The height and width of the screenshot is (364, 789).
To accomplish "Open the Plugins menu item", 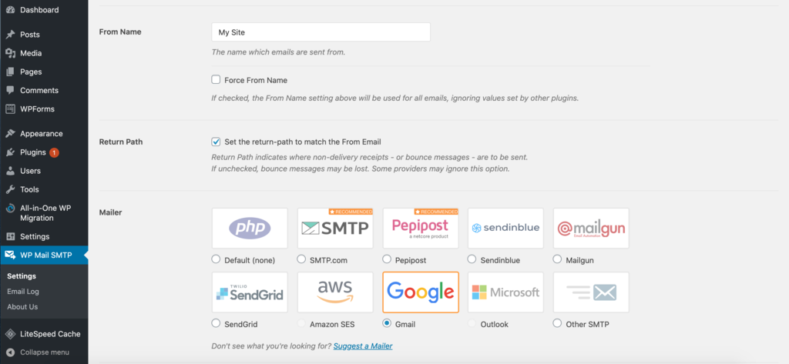I will click(33, 152).
